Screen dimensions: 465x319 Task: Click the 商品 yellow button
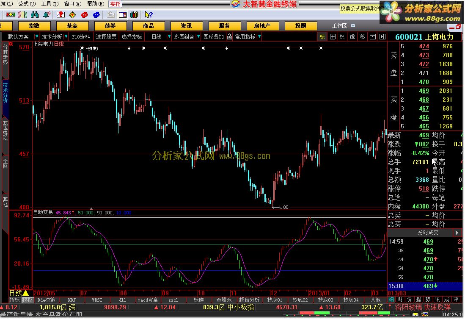tap(148, 26)
